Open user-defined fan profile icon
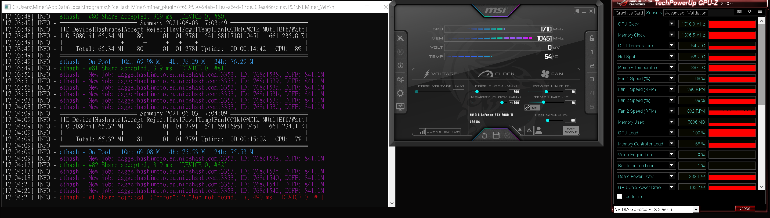Viewport: 770px width, 218px height. (539, 130)
